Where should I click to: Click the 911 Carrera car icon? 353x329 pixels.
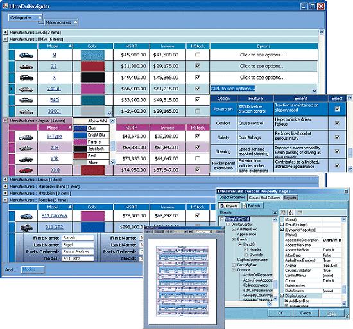[26, 216]
